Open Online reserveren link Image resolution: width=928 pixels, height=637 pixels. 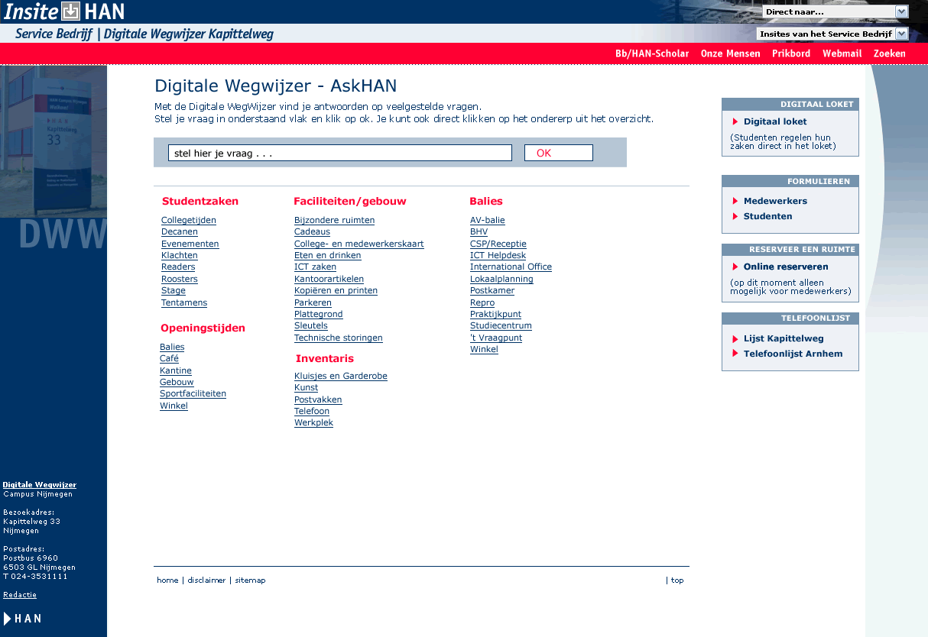(x=786, y=267)
